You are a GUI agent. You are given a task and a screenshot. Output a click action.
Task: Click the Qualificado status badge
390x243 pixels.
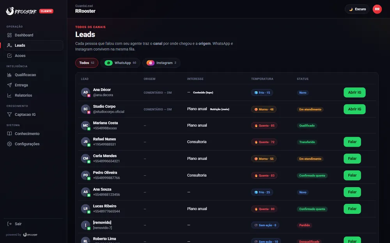[307, 126]
